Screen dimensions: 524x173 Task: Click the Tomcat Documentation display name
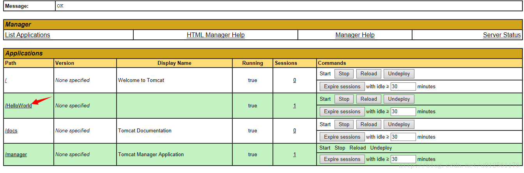[x=145, y=131]
